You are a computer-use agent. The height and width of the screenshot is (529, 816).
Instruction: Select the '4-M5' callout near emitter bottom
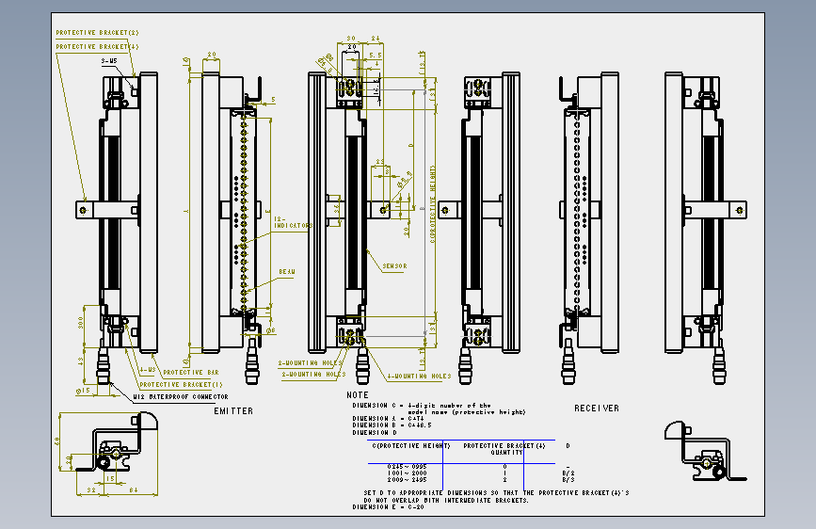point(147,370)
